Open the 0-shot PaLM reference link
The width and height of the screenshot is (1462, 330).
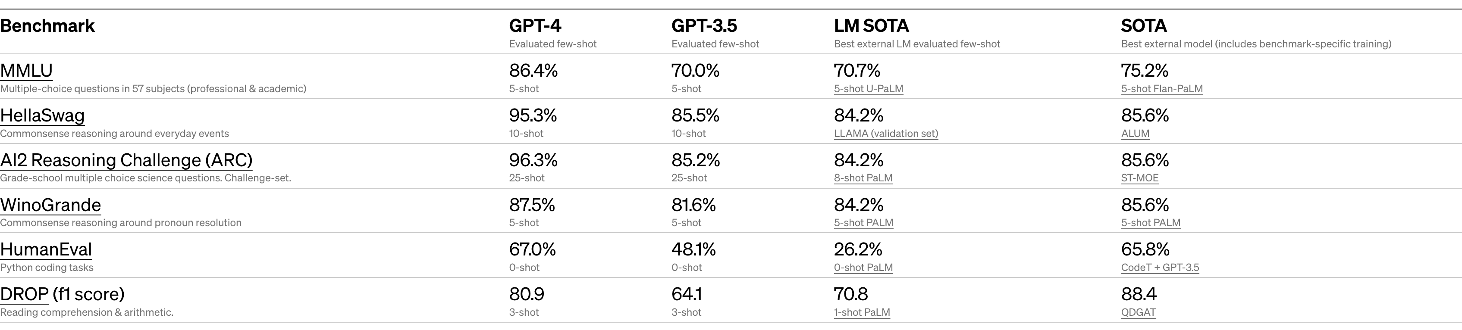pos(863,268)
